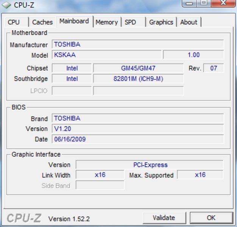Screen dimensions: 237x227
Task: Click the CPU-Z window title text
Action: tap(24, 5)
